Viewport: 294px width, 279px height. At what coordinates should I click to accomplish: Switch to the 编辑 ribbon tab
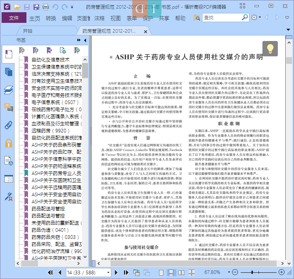click(x=67, y=19)
